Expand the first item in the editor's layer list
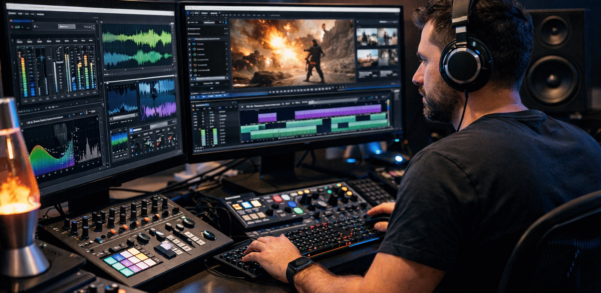601x293 pixels. tap(190, 45)
